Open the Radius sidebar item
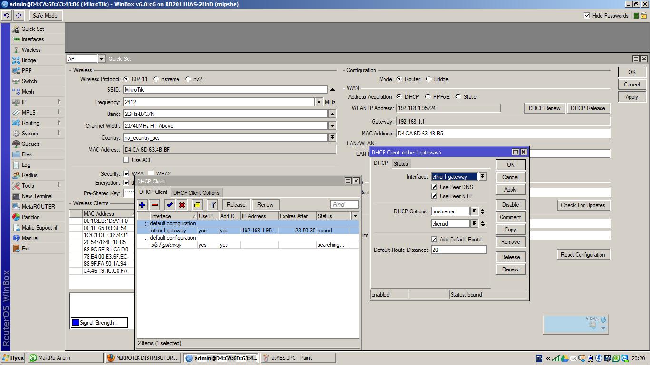The width and height of the screenshot is (650, 365). coord(30,175)
